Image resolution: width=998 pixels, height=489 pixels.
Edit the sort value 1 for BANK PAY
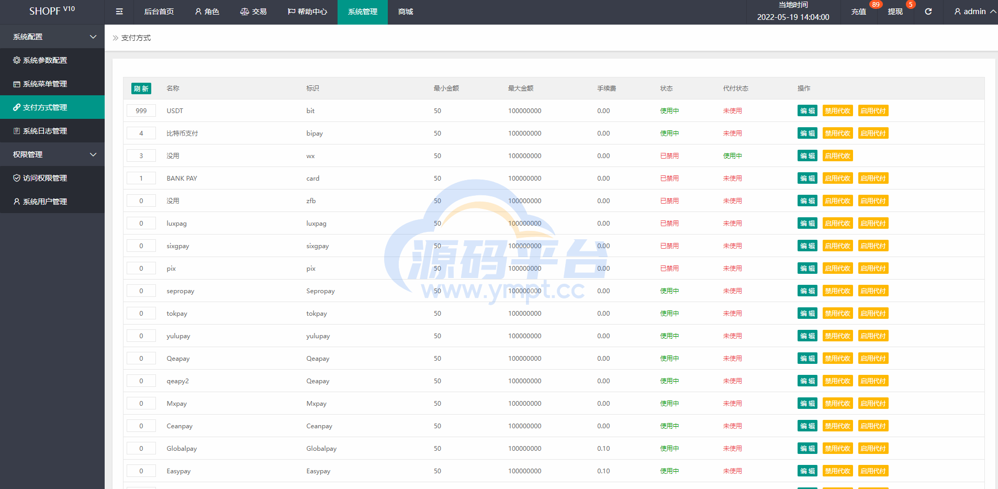(141, 178)
